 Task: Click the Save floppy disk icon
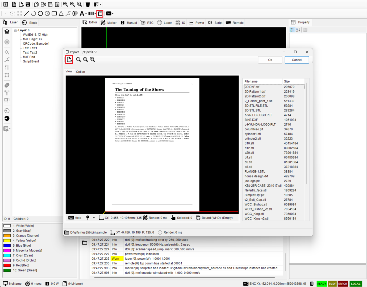point(28,4)
